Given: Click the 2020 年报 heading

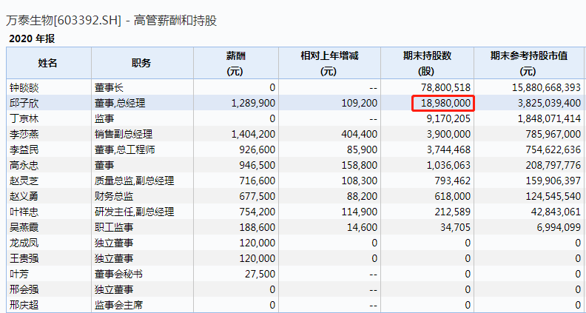Looking at the screenshot, I should tap(32, 39).
